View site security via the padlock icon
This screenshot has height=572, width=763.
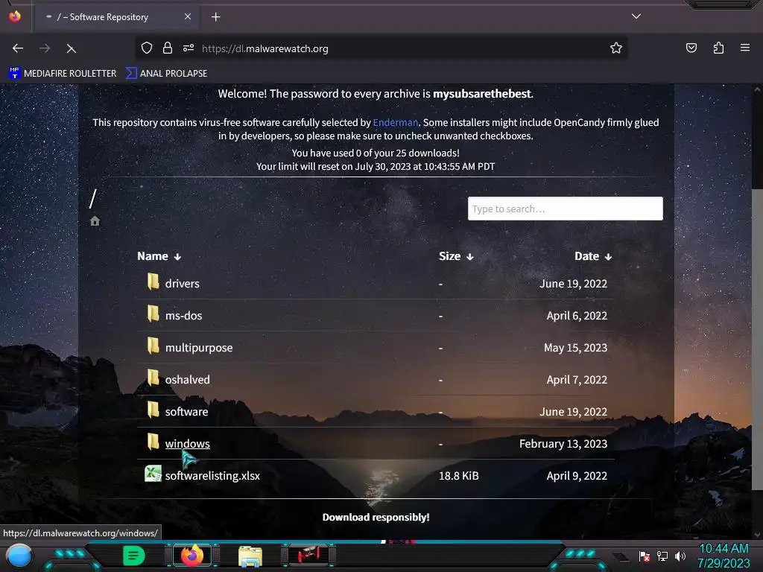[x=168, y=48]
